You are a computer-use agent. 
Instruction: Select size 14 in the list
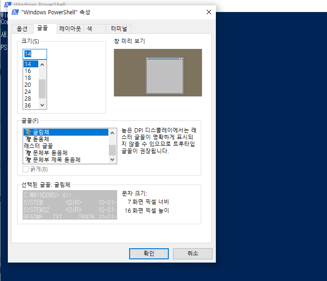point(31,64)
